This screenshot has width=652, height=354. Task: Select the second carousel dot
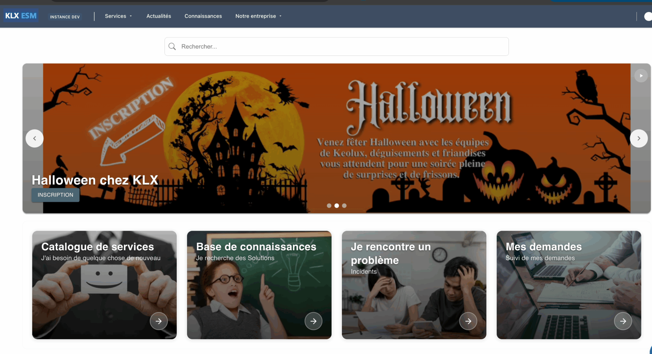(337, 206)
